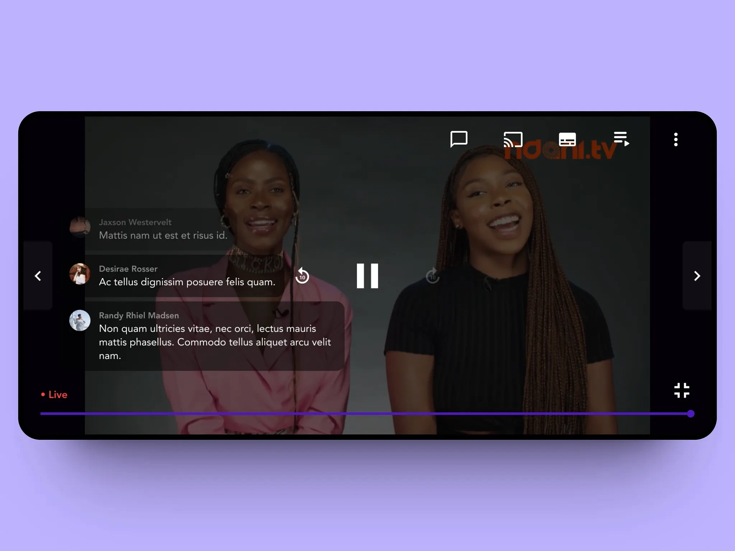Toggle subtitles caption icon
The width and height of the screenshot is (735, 551).
567,139
